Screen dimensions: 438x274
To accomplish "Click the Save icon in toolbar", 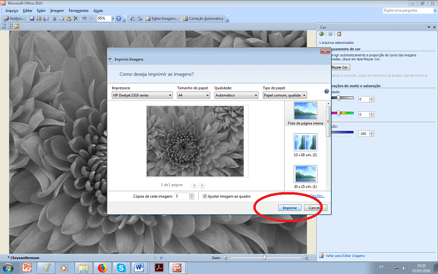I will coord(32,19).
